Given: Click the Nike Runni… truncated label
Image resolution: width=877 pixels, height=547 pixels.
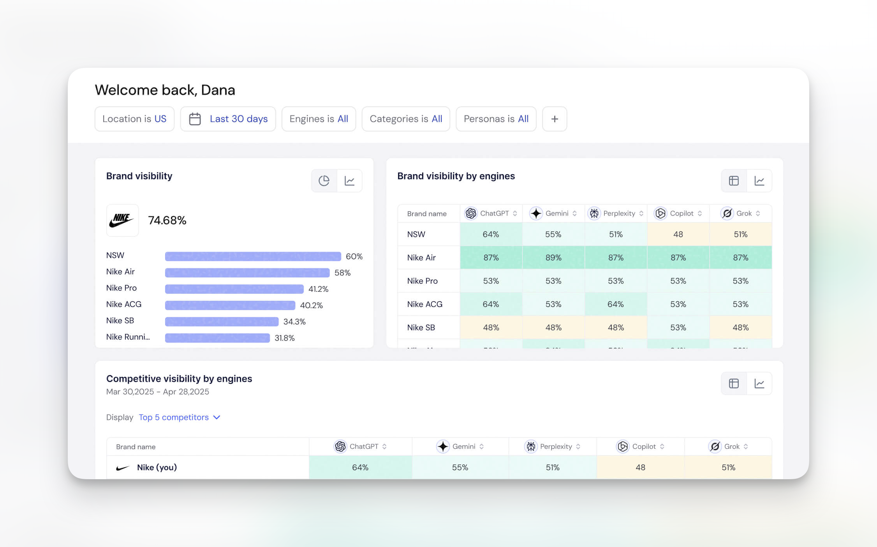Looking at the screenshot, I should pos(128,337).
